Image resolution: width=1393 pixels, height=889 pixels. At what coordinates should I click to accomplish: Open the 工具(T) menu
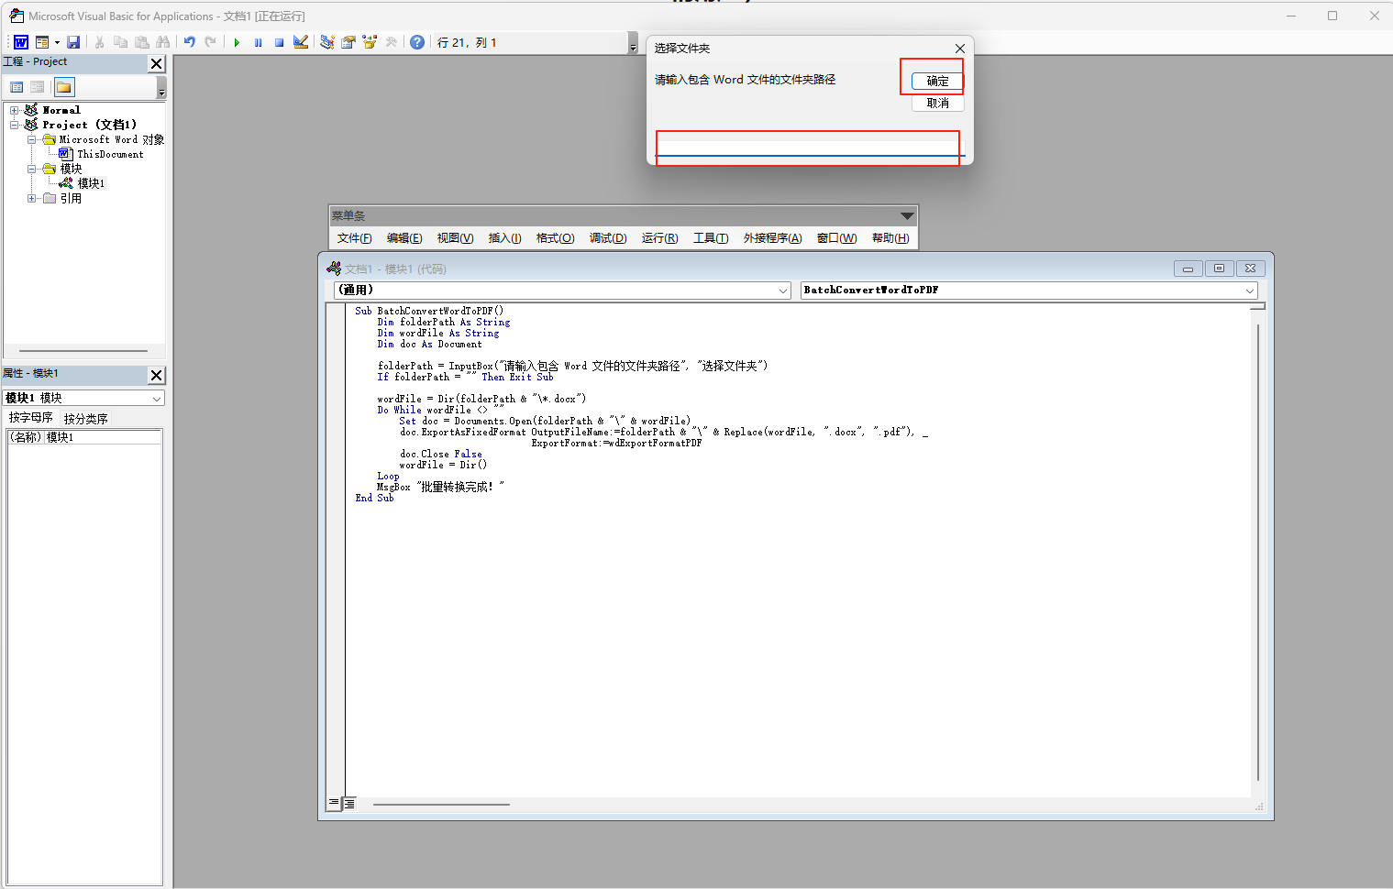tap(711, 238)
